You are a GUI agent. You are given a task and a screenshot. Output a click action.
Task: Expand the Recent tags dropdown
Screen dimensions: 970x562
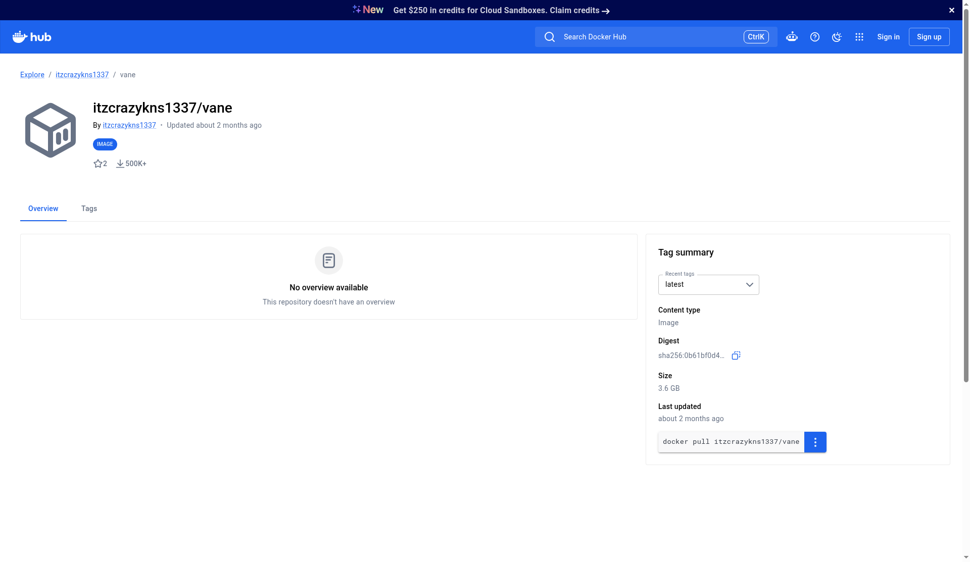tap(709, 285)
